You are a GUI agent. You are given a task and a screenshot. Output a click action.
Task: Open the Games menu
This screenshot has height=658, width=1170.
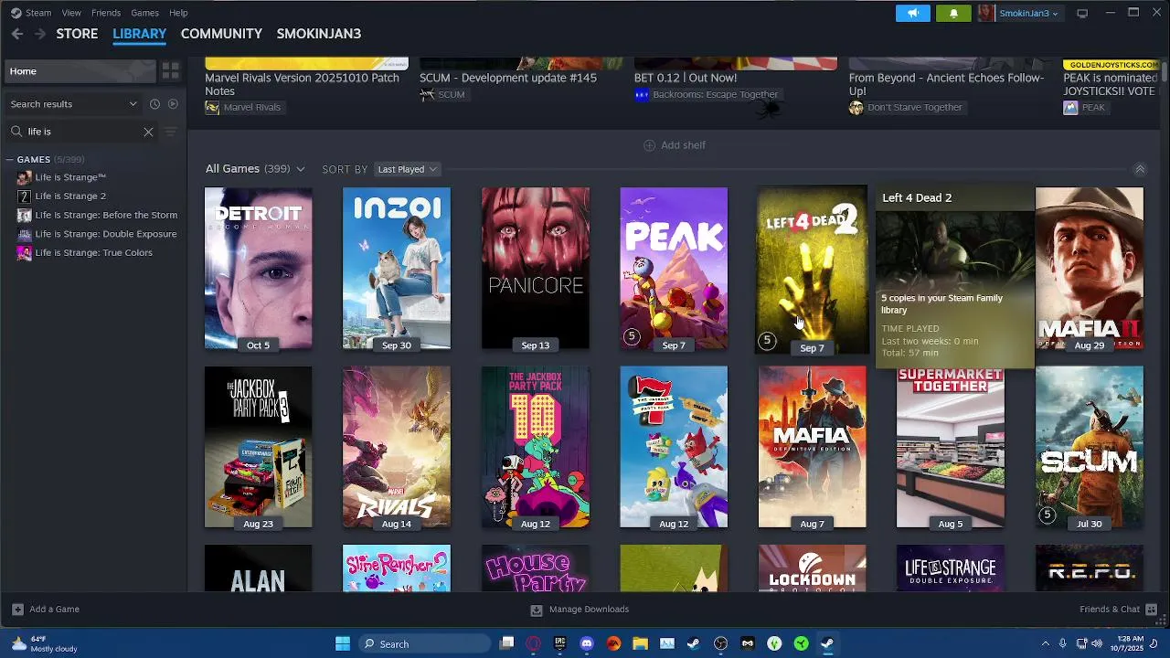(144, 13)
